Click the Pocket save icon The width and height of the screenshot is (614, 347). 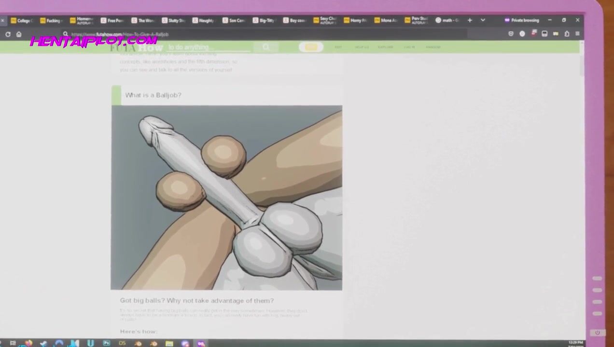click(511, 34)
